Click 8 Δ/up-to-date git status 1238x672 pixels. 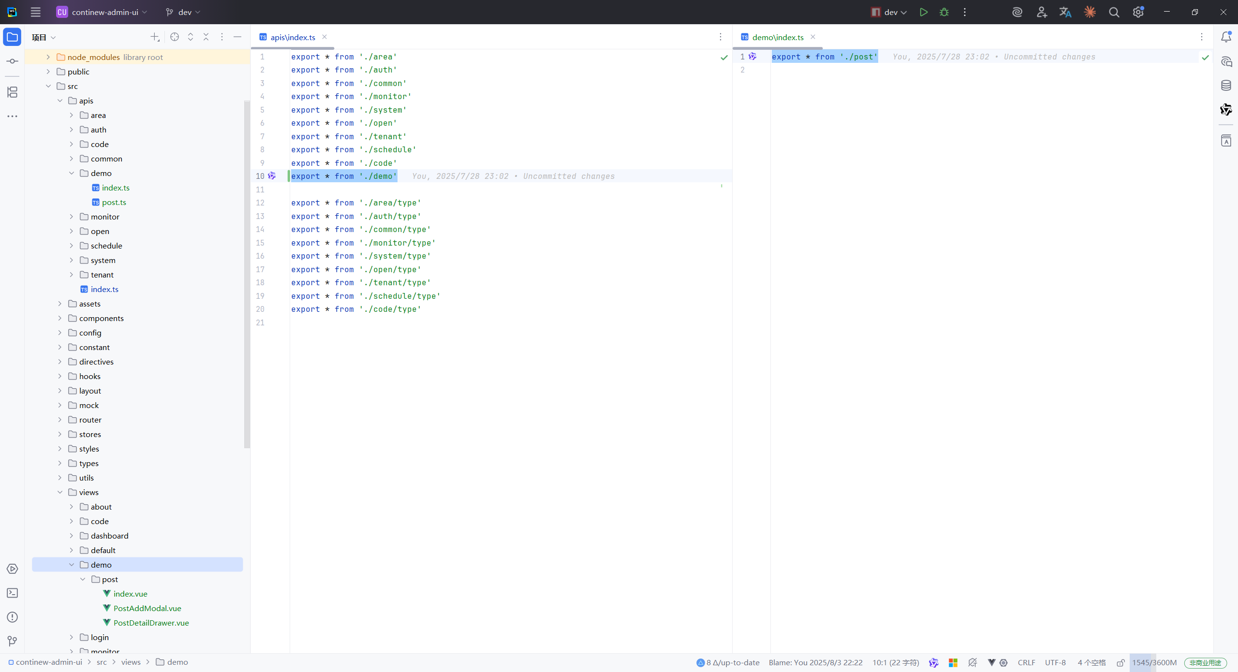(x=728, y=662)
